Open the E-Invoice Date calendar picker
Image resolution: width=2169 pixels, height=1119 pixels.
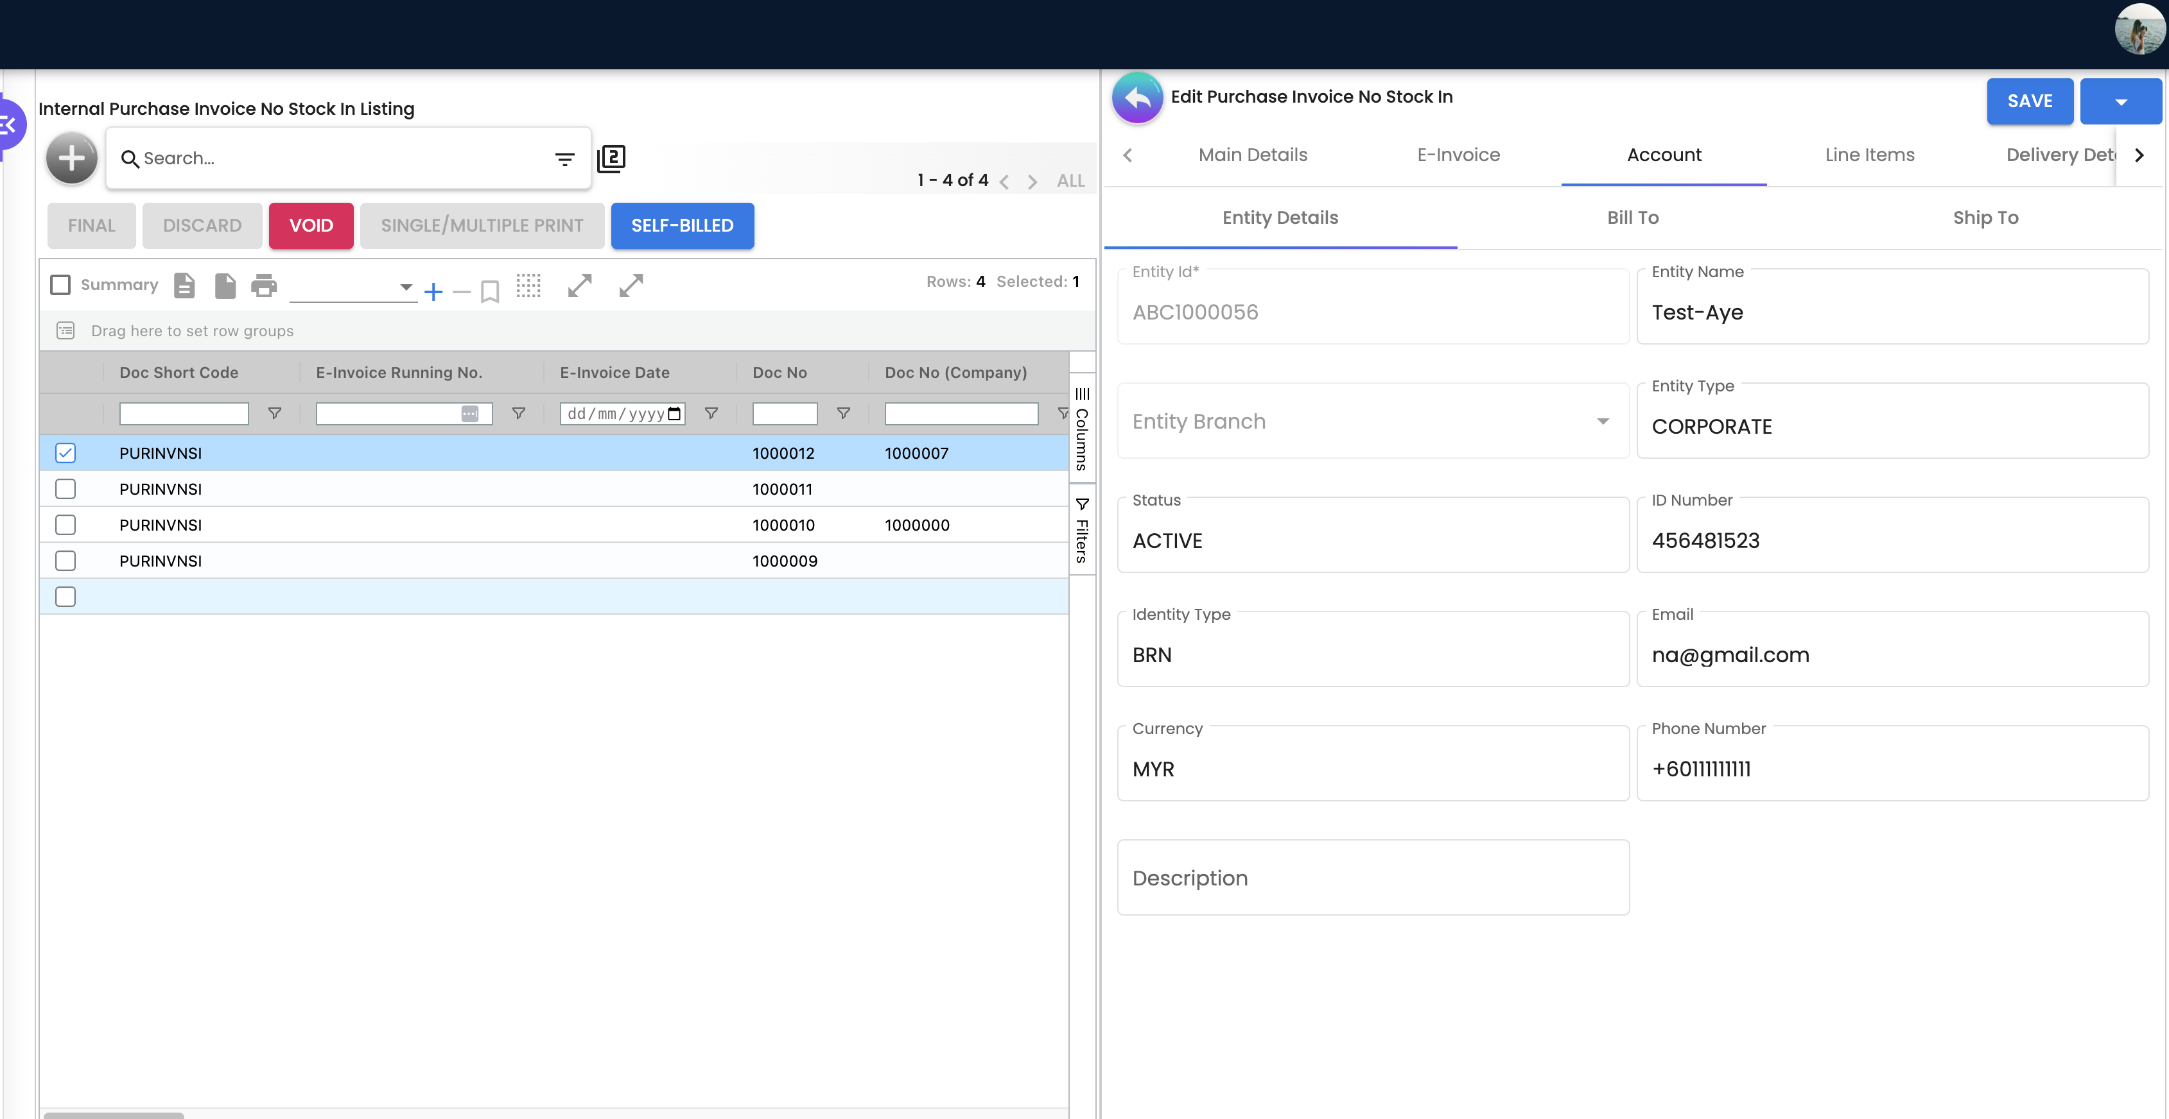[674, 413]
